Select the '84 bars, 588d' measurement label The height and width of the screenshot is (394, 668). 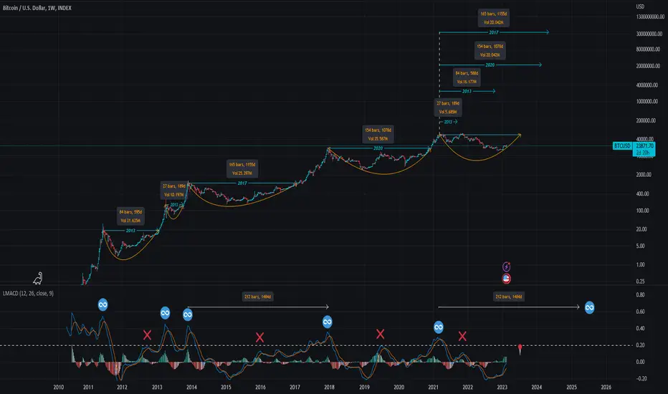[x=467, y=73]
